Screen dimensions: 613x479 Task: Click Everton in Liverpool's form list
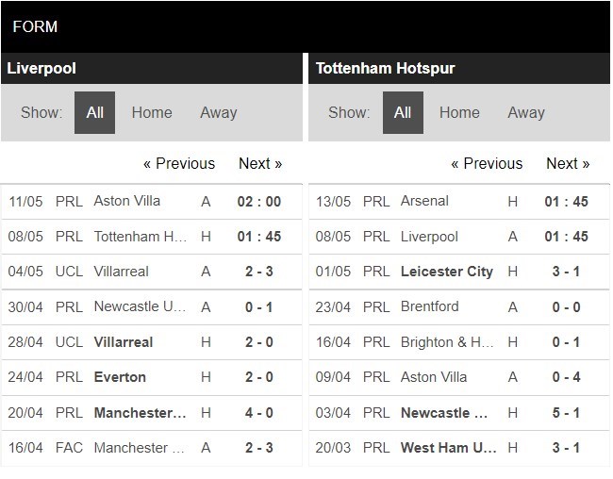(120, 377)
